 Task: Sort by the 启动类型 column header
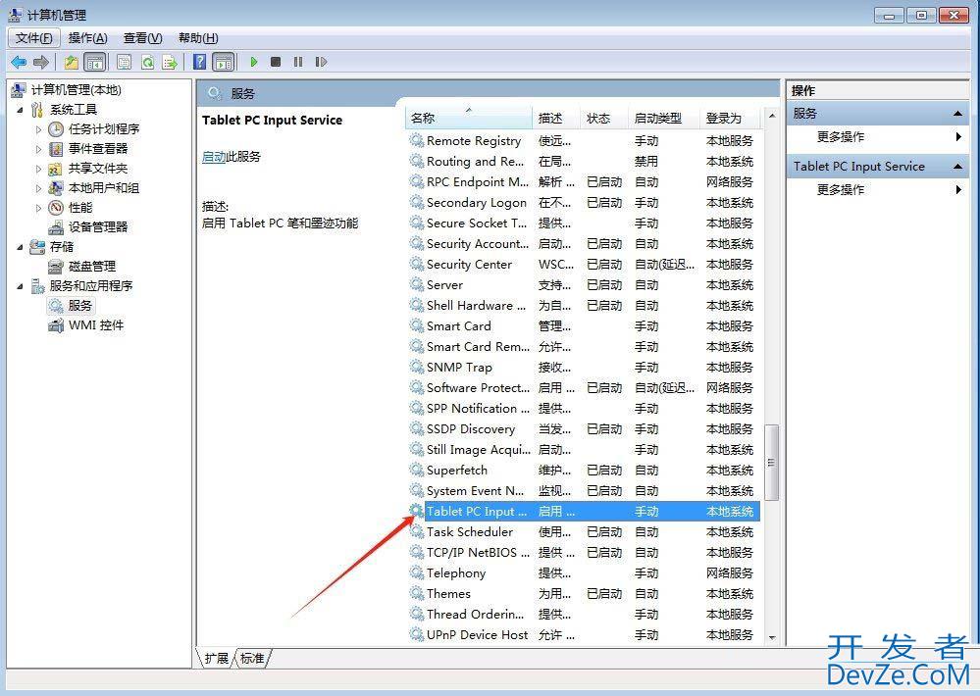pos(663,118)
